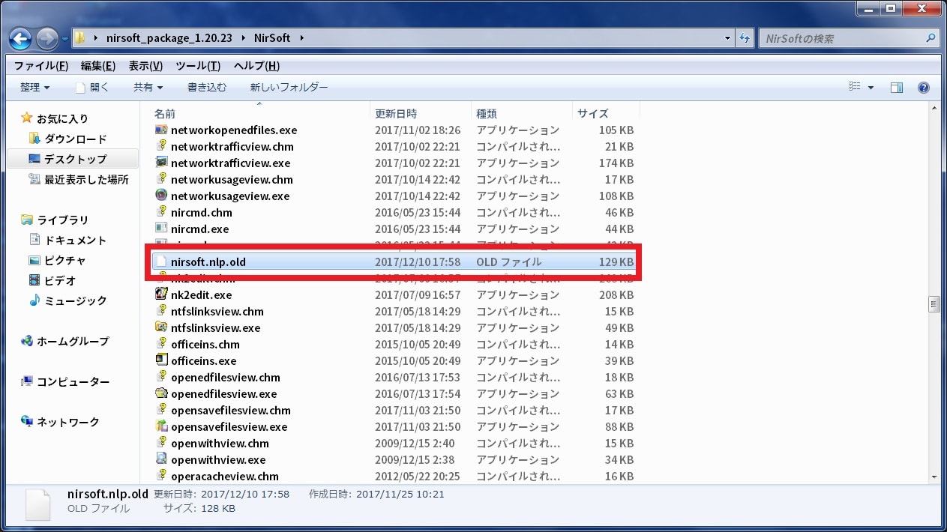The image size is (947, 532).
Task: Expand the arrow after NirSoft breadcrumb
Action: tap(301, 38)
